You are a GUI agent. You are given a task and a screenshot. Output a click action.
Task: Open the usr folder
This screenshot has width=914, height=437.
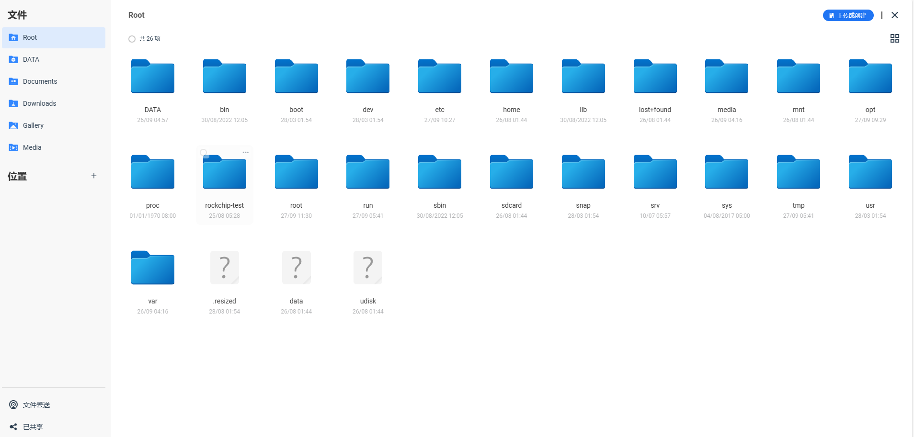870,172
